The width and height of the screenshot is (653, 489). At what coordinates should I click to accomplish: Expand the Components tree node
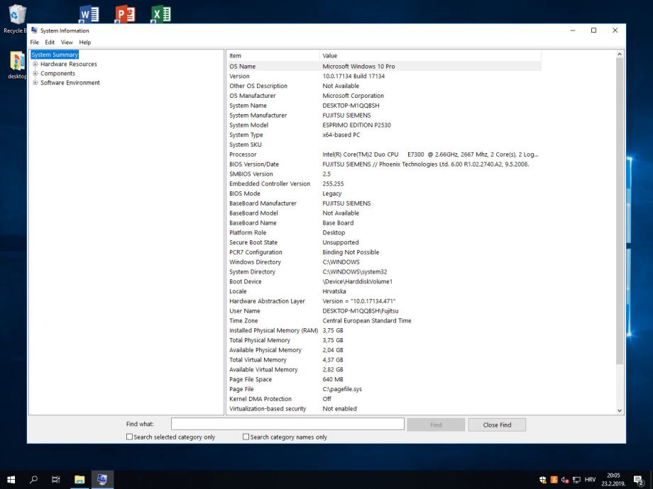35,74
